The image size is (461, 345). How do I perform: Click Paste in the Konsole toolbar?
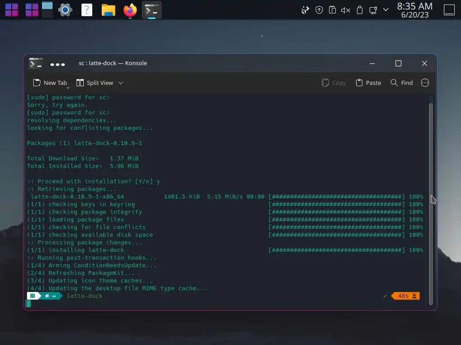[368, 83]
